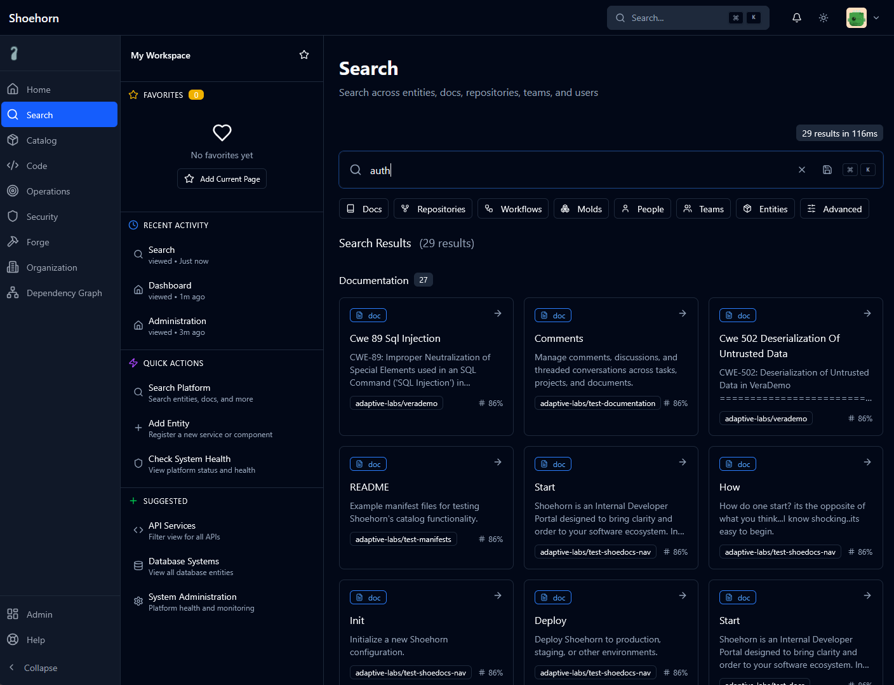
Task: Open the Cwe 89 Sql Injection arrow
Action: click(x=498, y=313)
